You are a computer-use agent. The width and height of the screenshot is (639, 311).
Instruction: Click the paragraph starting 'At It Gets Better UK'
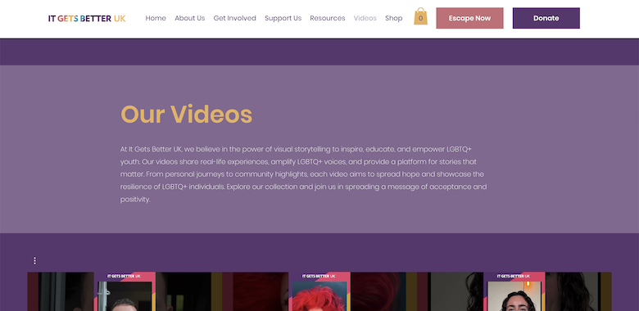[304, 174]
